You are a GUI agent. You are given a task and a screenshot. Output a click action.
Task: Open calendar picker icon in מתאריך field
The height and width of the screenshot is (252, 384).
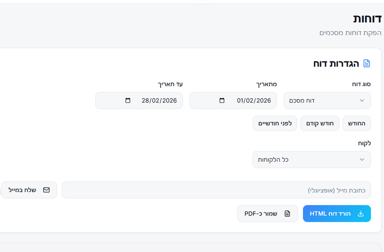[x=222, y=101]
